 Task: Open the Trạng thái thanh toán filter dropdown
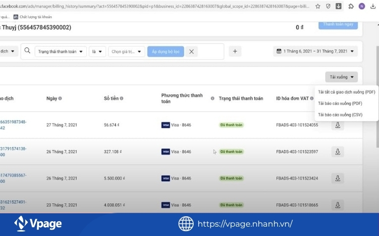click(60, 51)
